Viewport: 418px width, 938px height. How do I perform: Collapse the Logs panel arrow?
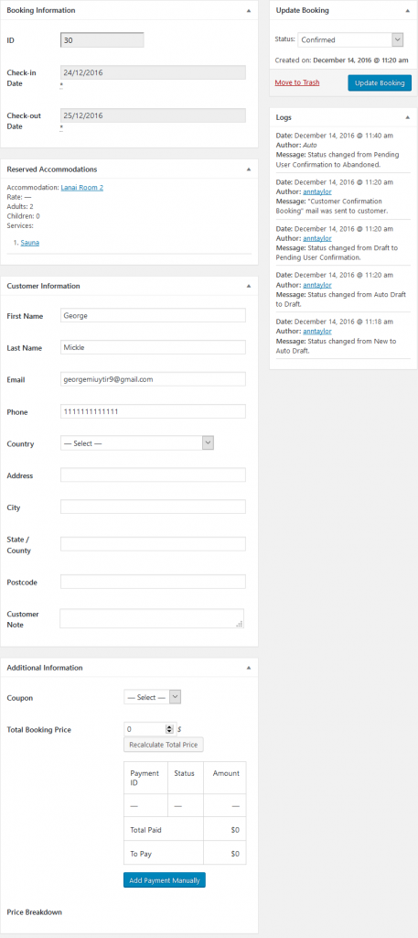tap(408, 117)
